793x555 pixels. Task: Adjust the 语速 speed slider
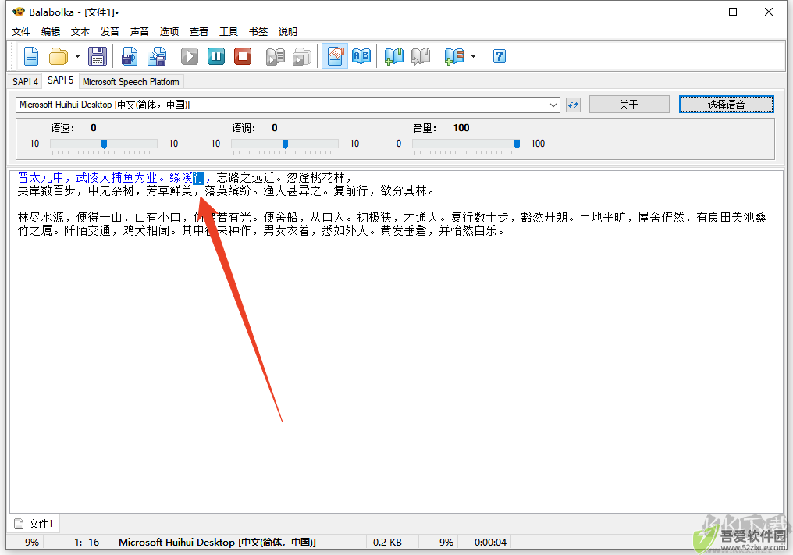point(104,144)
